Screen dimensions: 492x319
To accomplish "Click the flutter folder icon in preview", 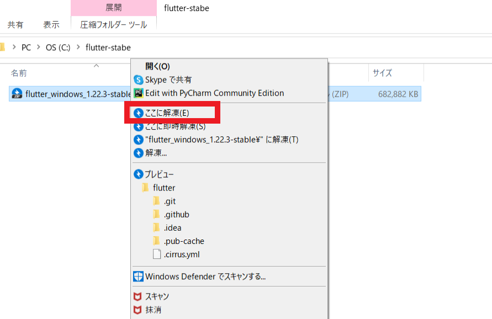I will pos(145,188).
